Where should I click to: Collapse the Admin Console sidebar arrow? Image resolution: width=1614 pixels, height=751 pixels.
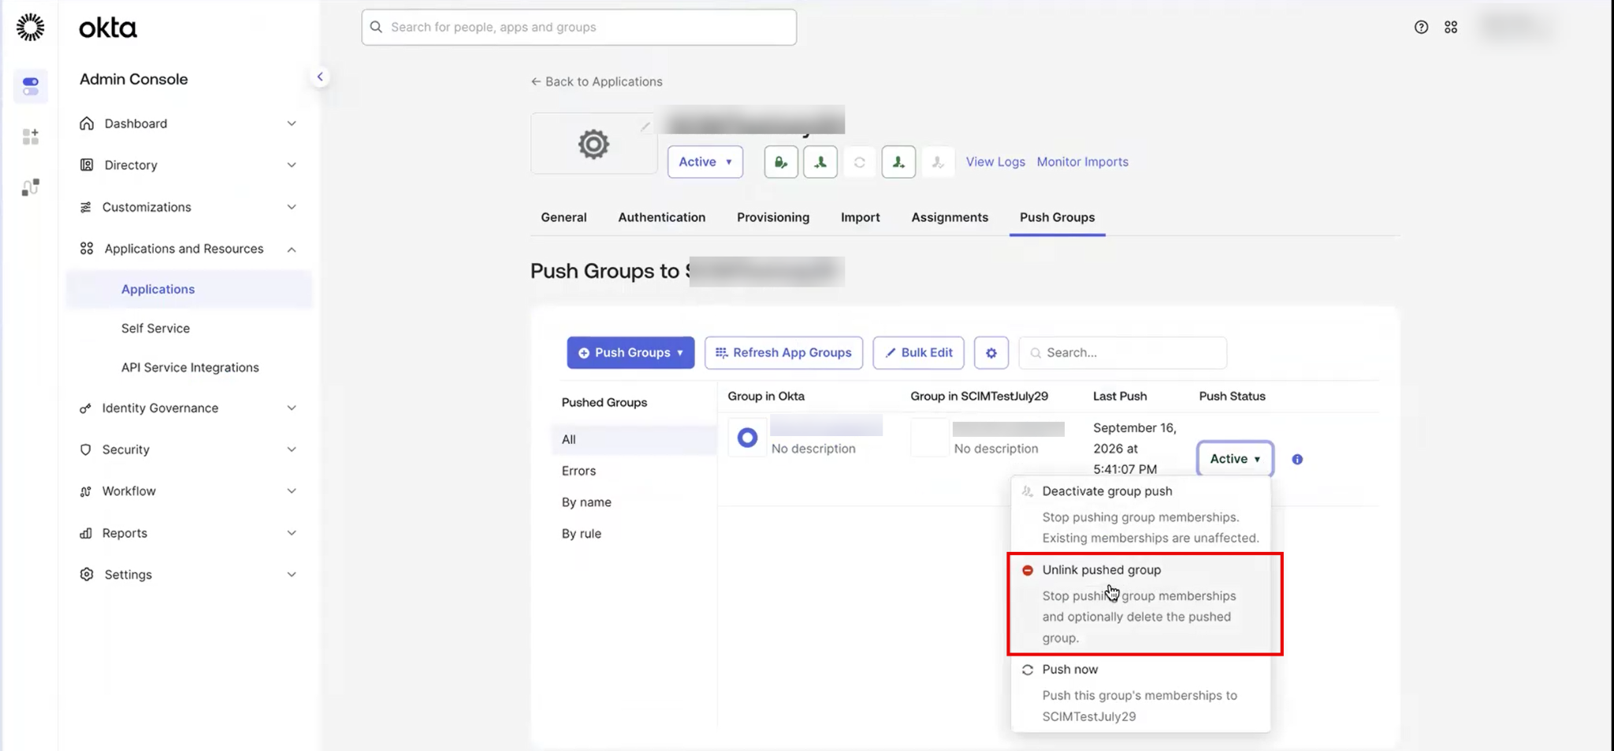320,76
